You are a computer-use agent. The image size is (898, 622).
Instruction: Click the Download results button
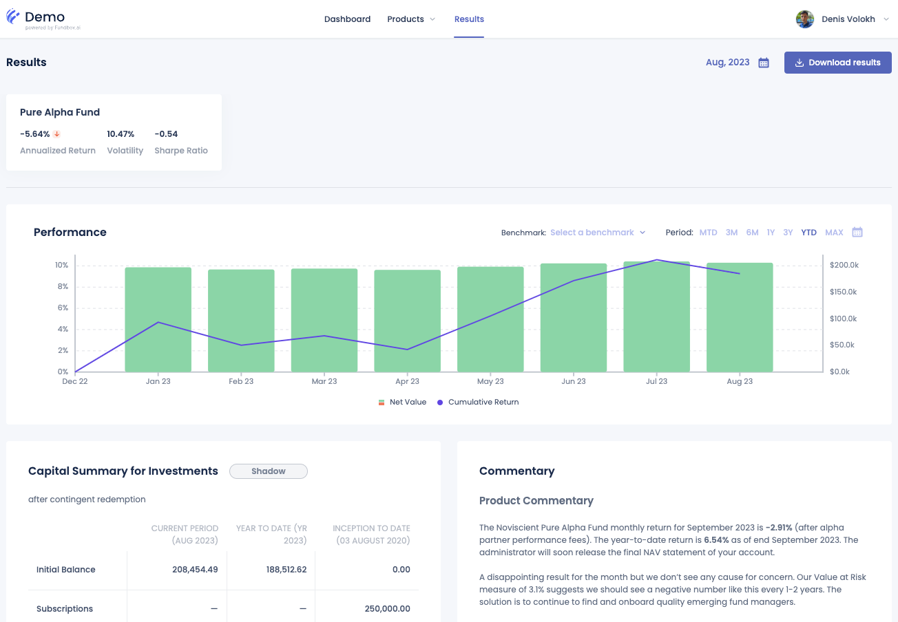(x=838, y=63)
